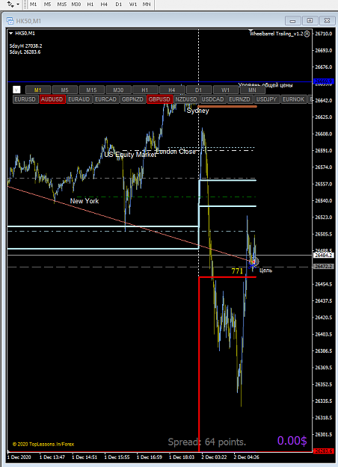The image size is (338, 467).
Task: Select the USDJPY symbol button
Action: coord(266,99)
